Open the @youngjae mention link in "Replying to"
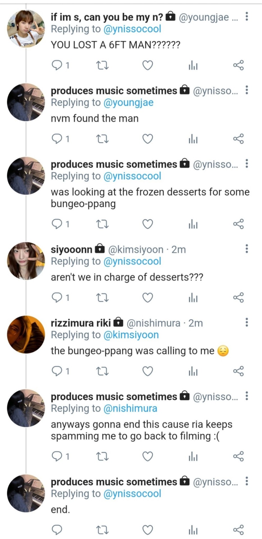This screenshot has width=262, height=539. [129, 102]
